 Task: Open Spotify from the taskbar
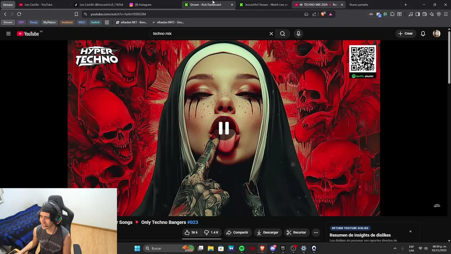242,248
